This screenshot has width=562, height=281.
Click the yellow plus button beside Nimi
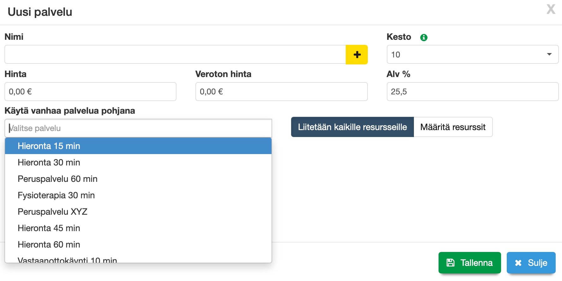(357, 55)
